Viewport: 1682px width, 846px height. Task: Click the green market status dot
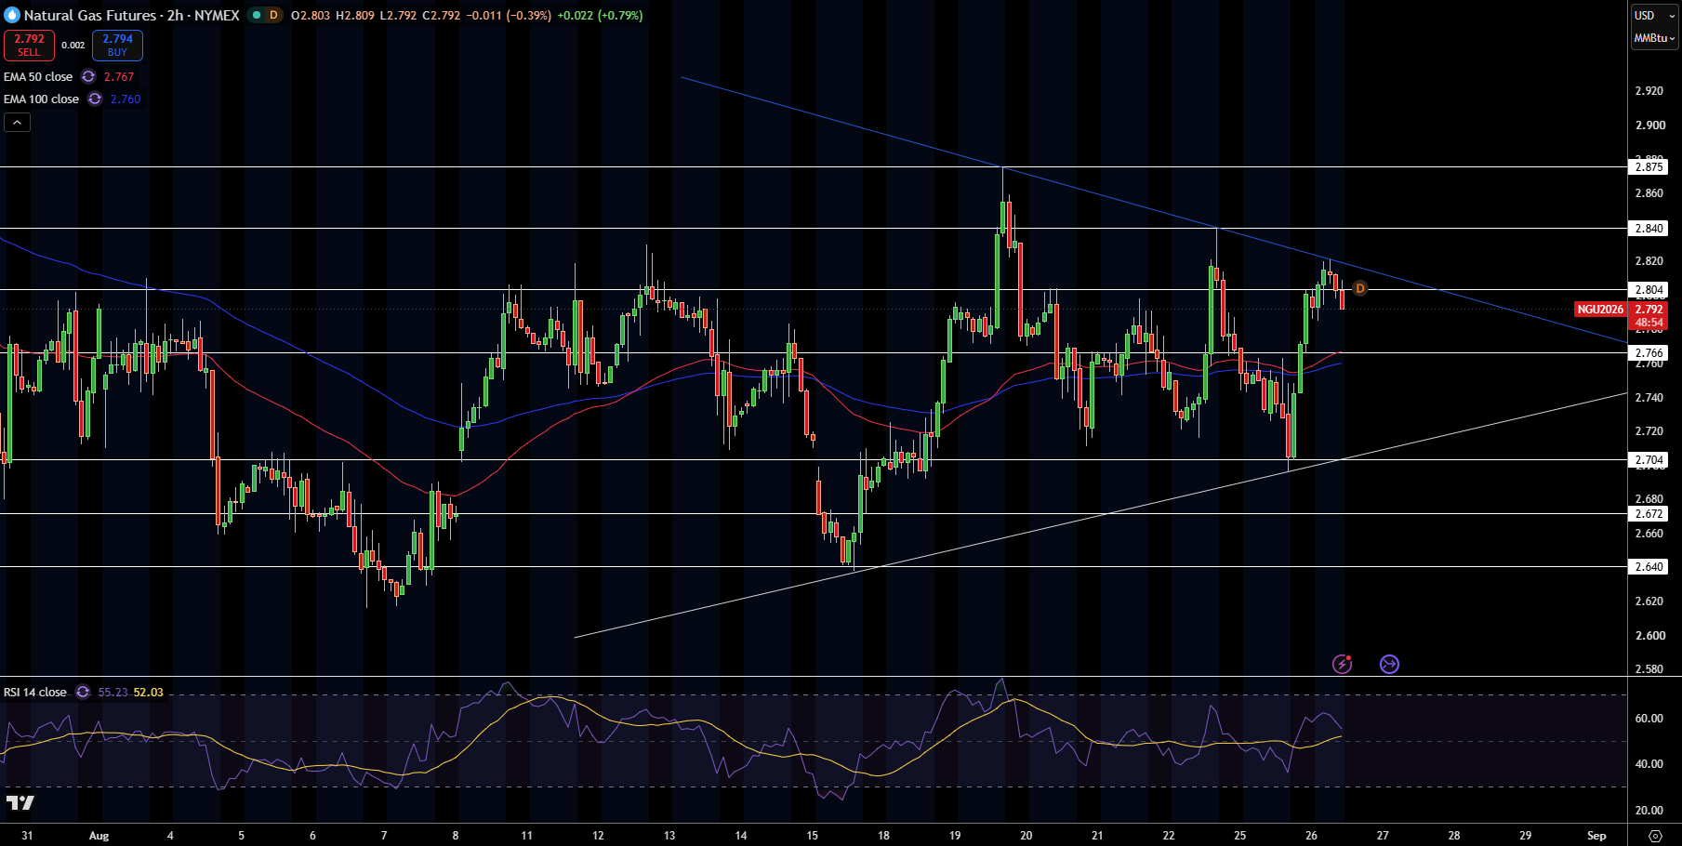click(256, 15)
